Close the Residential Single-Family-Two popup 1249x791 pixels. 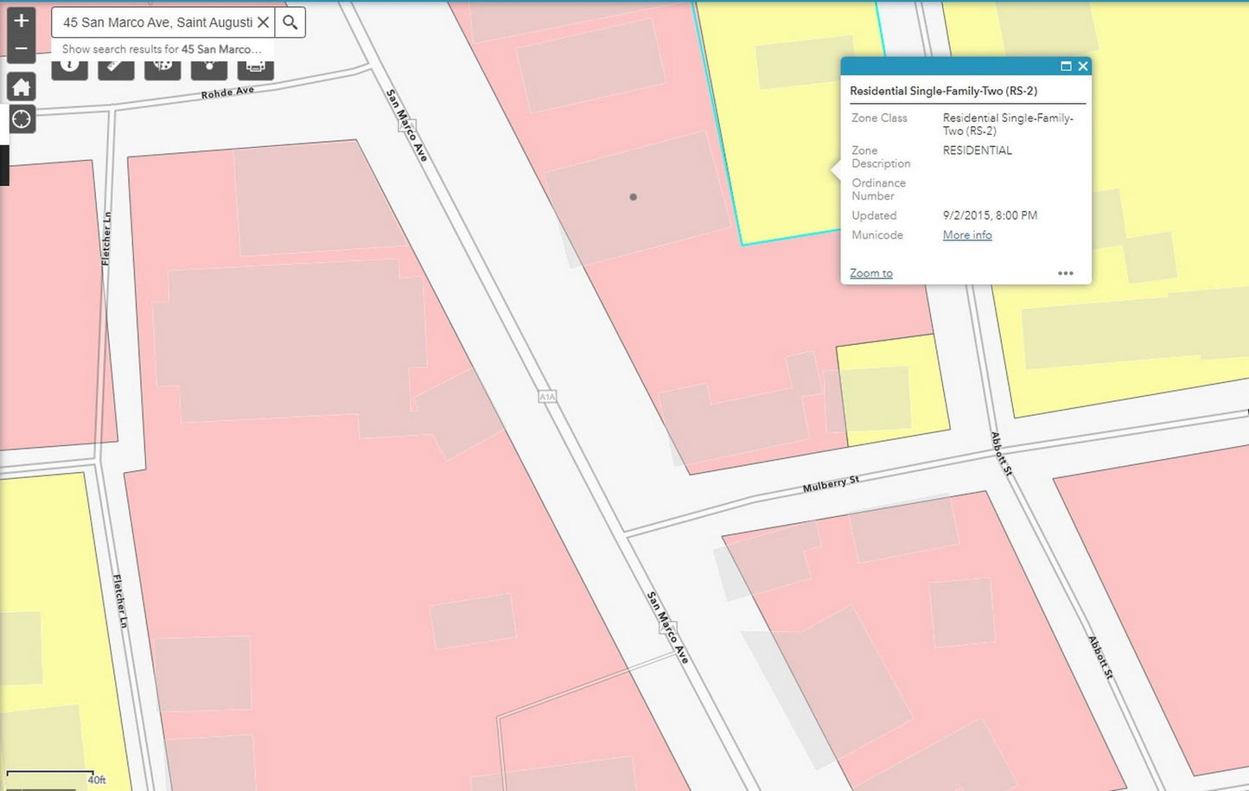click(x=1082, y=67)
